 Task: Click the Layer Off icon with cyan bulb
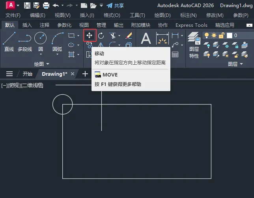[x=207, y=45]
